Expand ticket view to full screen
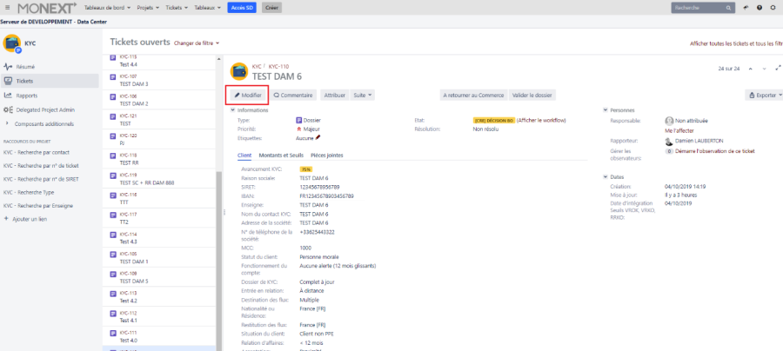Image resolution: width=783 pixels, height=351 pixels. click(777, 68)
